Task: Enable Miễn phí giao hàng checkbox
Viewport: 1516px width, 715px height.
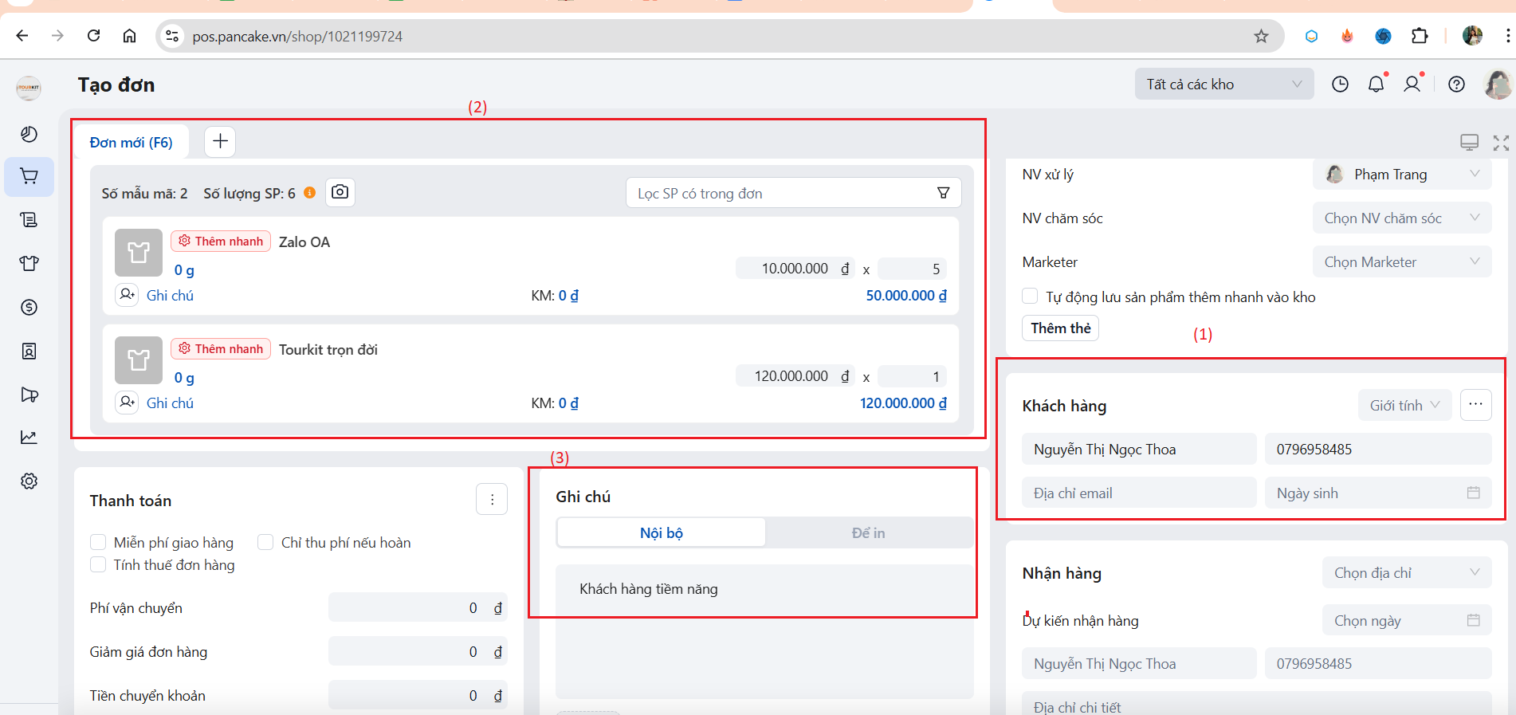Action: coord(99,543)
